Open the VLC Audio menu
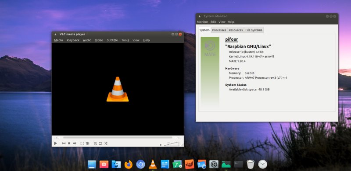351x171 pixels. [x=87, y=40]
